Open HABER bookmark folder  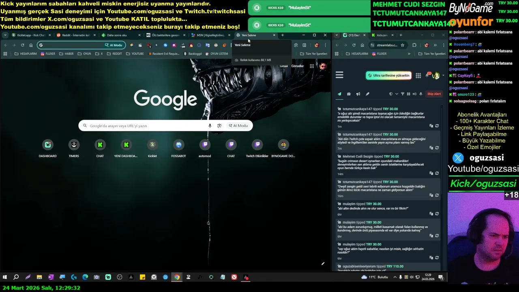(66, 54)
